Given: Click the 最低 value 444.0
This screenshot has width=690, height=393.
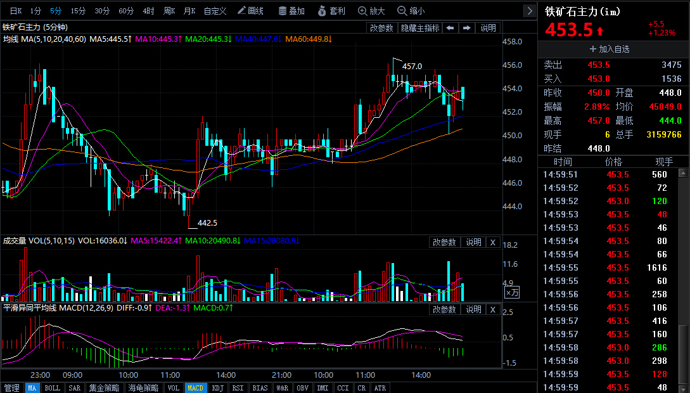Looking at the screenshot, I should click(x=670, y=121).
